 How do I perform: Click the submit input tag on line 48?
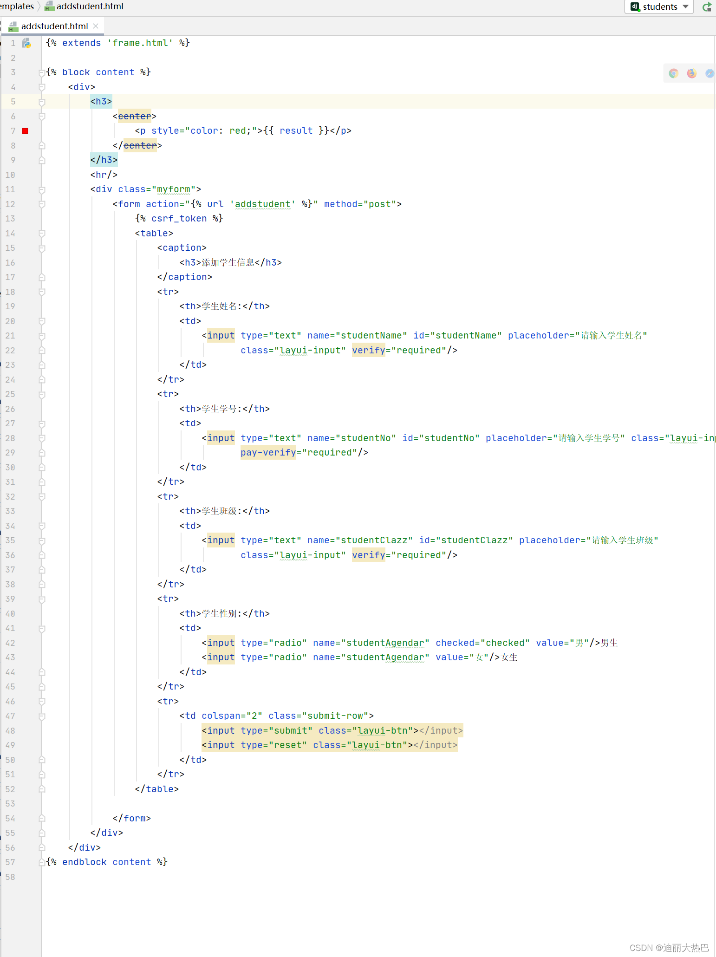coord(332,731)
